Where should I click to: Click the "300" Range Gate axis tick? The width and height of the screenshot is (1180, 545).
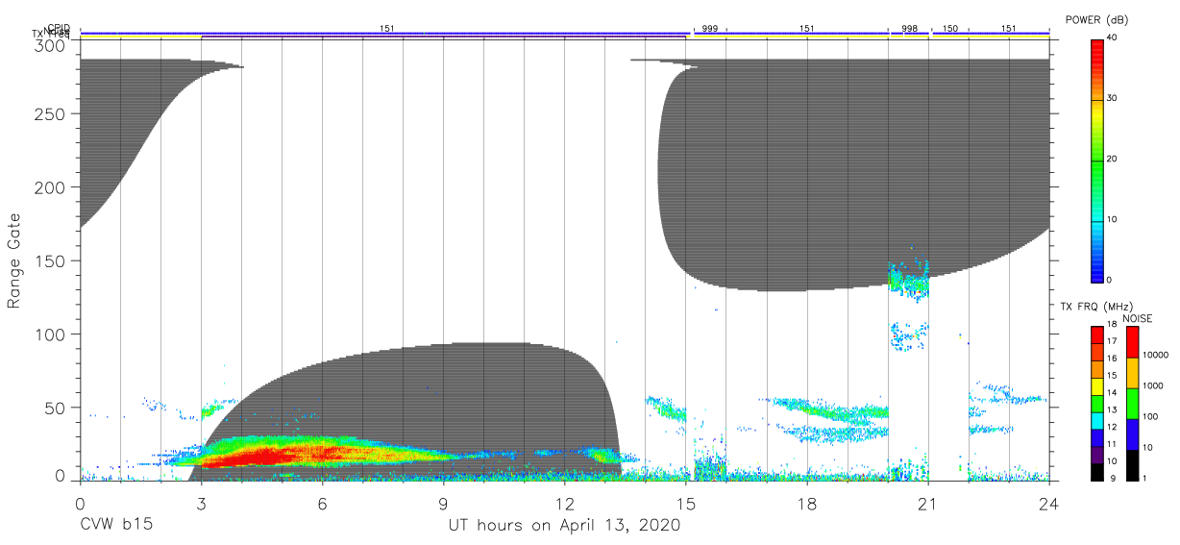[x=51, y=45]
